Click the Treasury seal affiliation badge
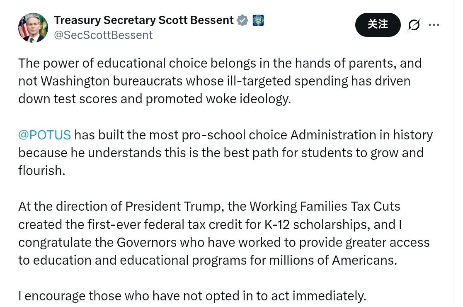 point(258,20)
